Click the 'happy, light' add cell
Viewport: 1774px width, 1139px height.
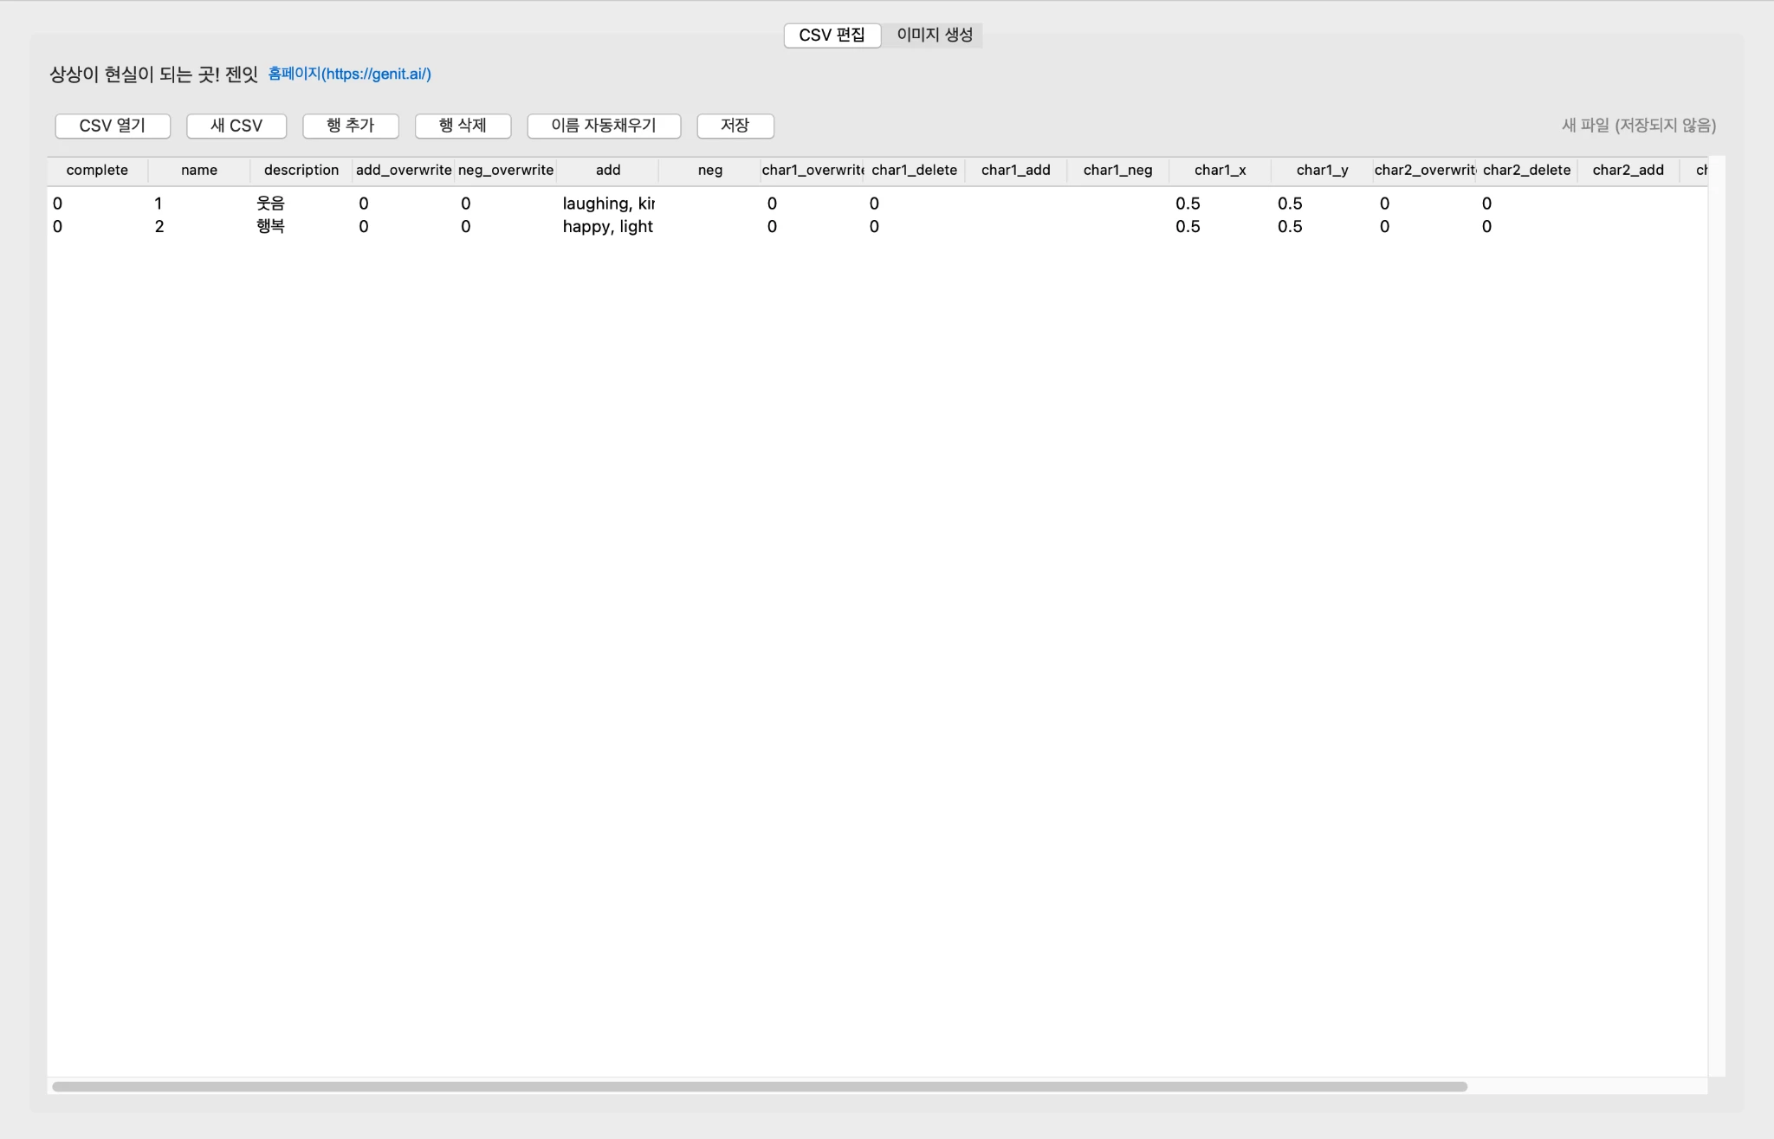[608, 226]
